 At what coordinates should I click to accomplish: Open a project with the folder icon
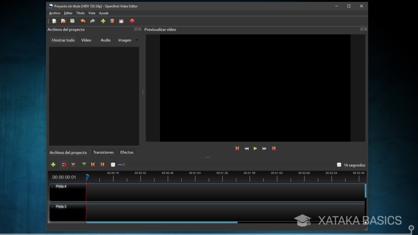(x=63, y=21)
